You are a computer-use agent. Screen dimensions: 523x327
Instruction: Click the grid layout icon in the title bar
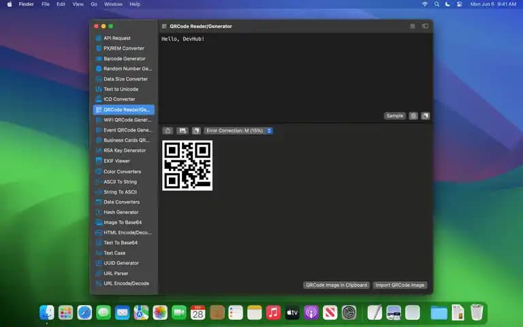pos(413,26)
